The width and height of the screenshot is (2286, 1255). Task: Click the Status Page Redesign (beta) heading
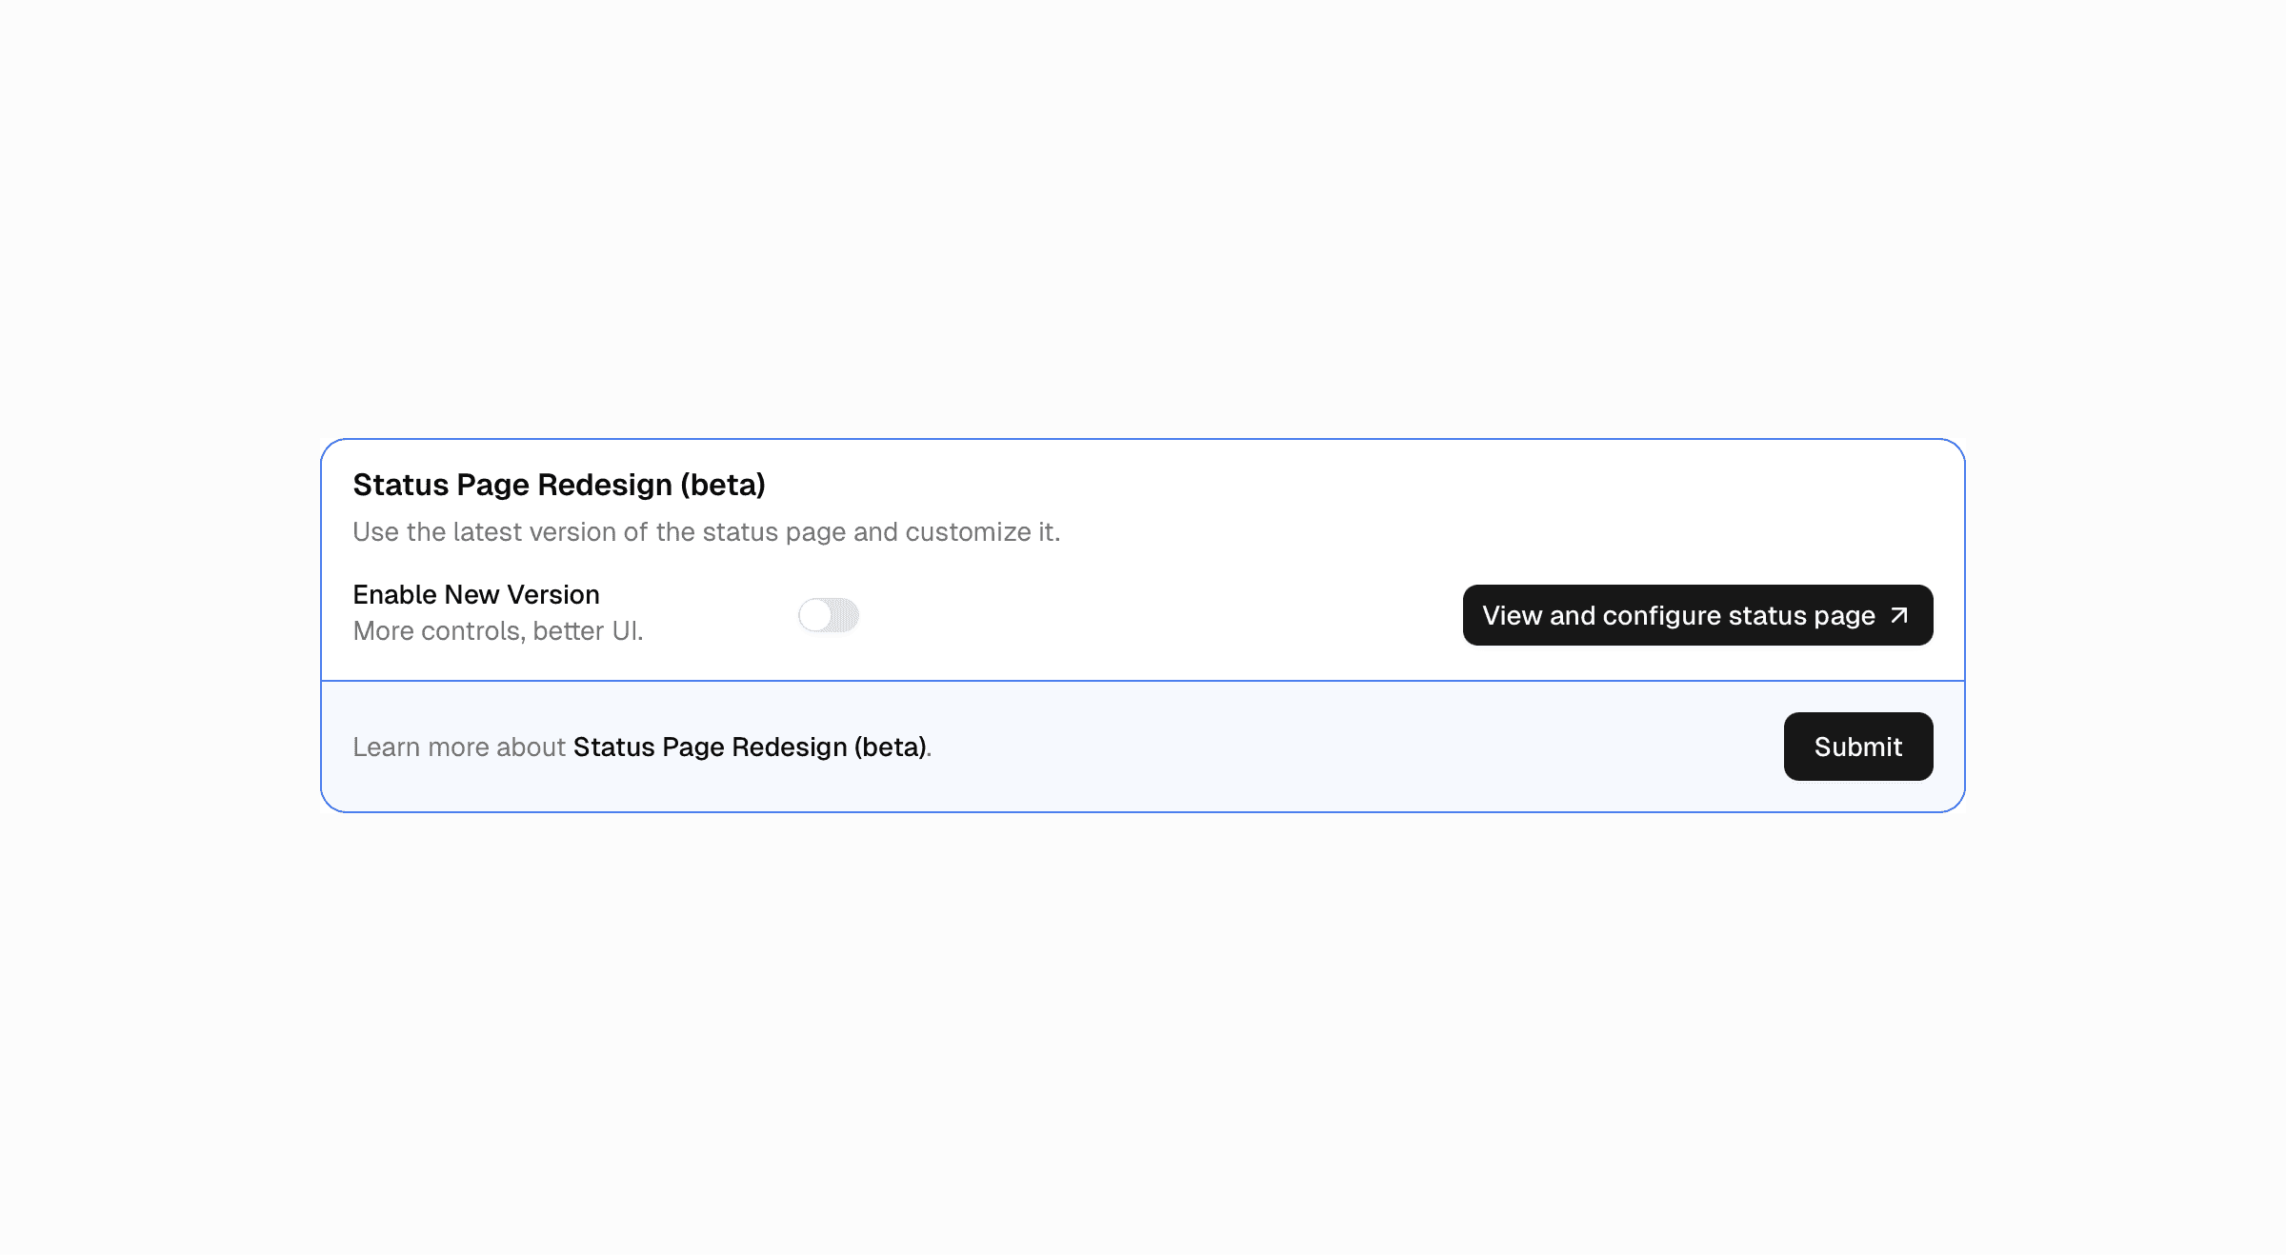point(560,484)
